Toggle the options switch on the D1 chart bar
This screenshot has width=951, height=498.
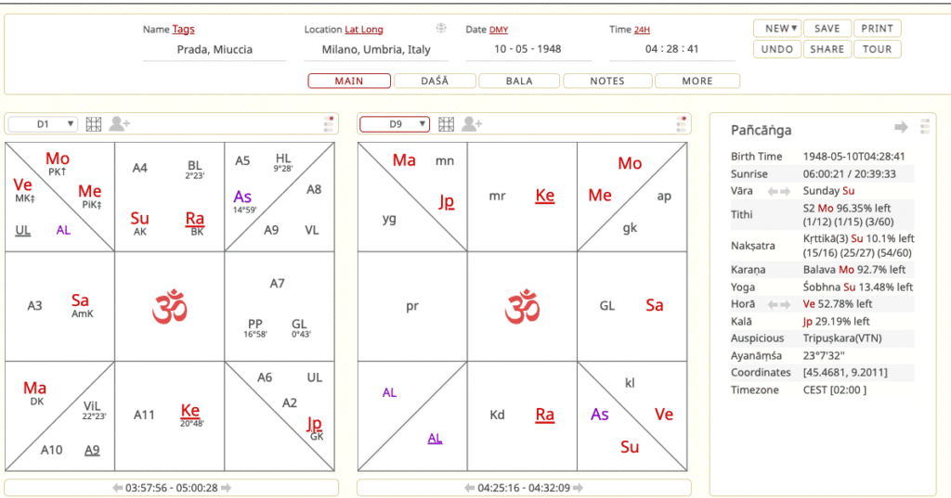tap(329, 123)
